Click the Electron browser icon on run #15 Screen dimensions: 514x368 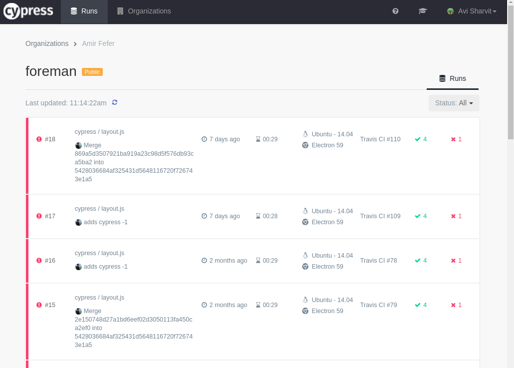[305, 311]
